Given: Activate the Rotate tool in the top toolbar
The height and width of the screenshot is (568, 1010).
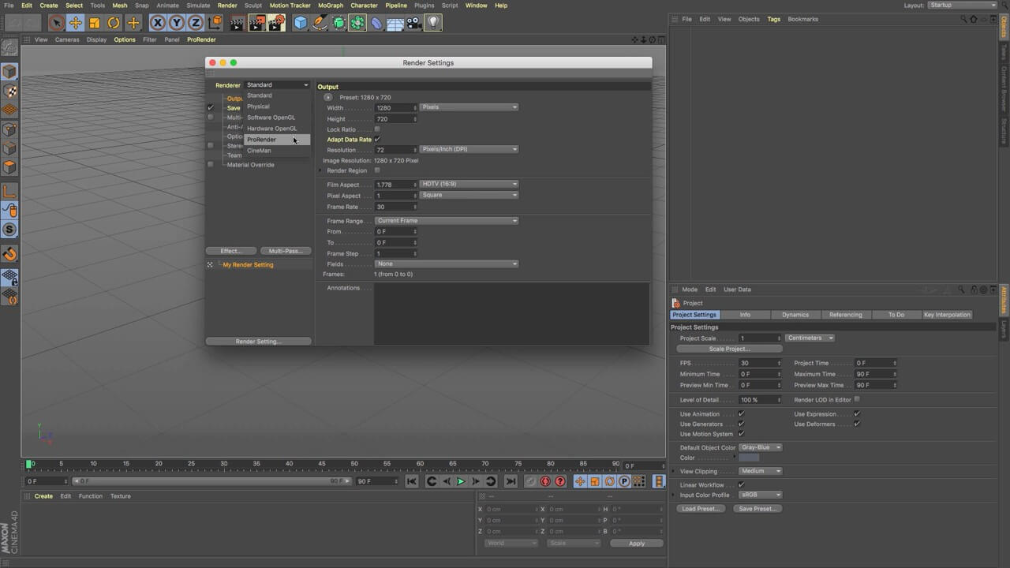Looking at the screenshot, I should click(114, 23).
